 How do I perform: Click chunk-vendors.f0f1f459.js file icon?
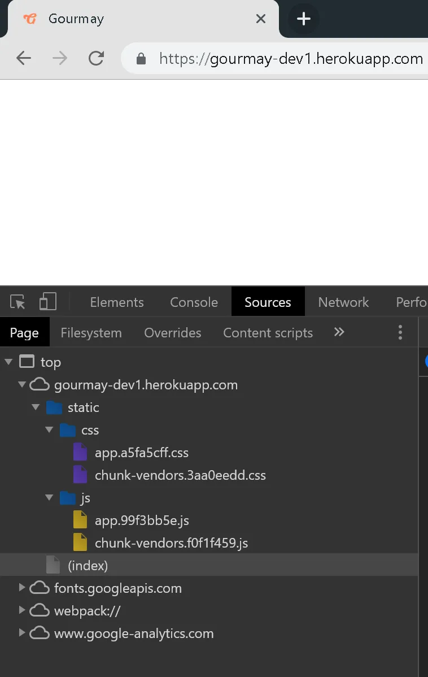pos(80,543)
